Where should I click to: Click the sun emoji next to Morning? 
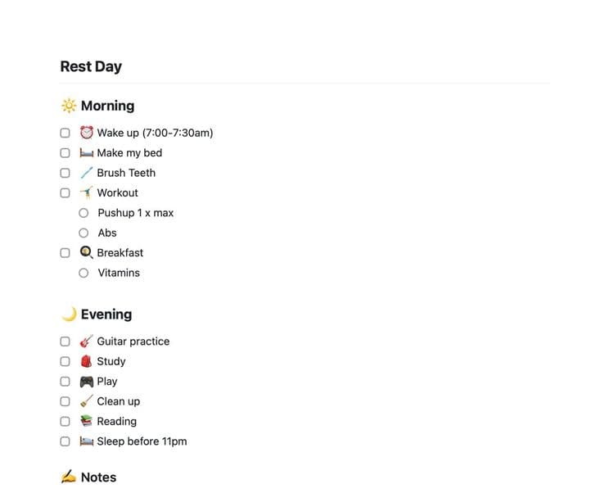tap(69, 106)
